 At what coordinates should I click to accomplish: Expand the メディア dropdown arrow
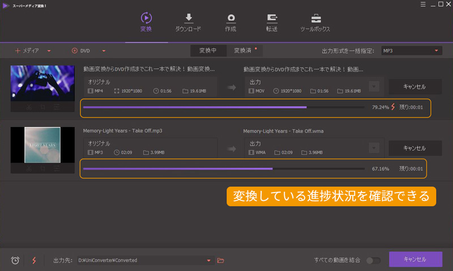click(x=49, y=51)
